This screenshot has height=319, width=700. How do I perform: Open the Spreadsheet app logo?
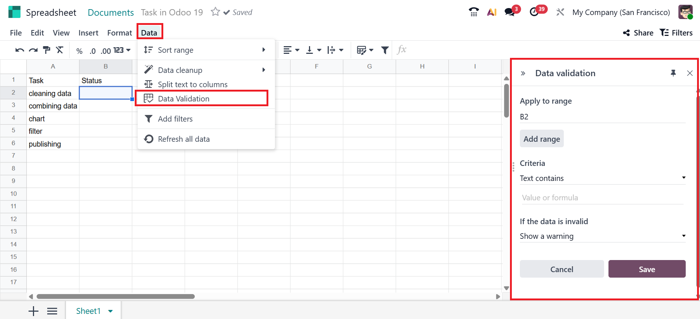pos(15,12)
